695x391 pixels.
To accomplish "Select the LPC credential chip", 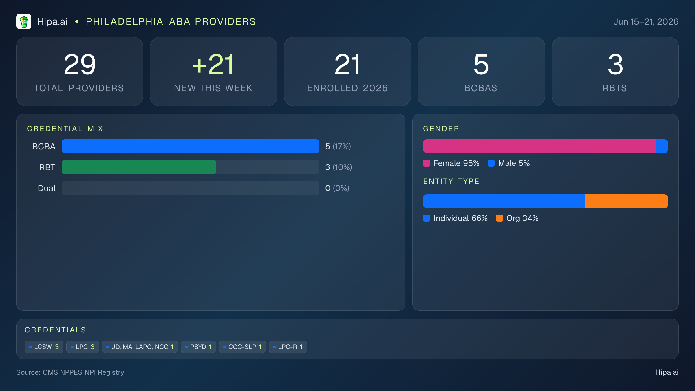I will pyautogui.click(x=83, y=347).
